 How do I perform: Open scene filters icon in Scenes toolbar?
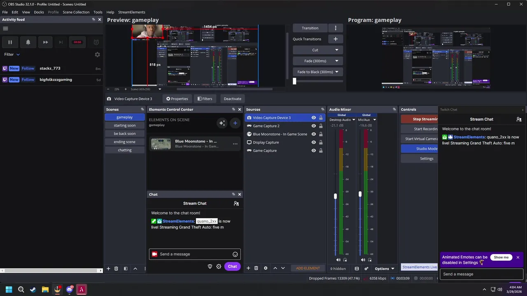click(126, 268)
